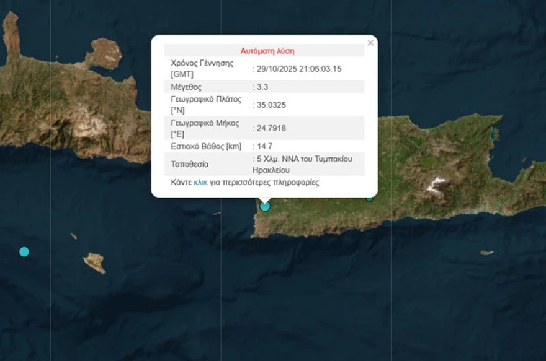Click the red Αυτόματη λύση popup title

267,50
